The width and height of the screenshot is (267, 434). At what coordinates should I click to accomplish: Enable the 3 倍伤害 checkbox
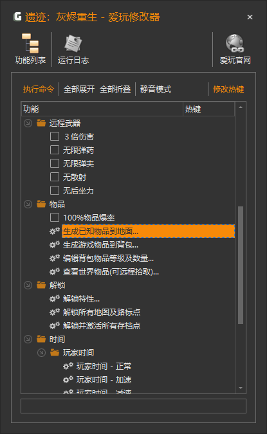pos(55,136)
